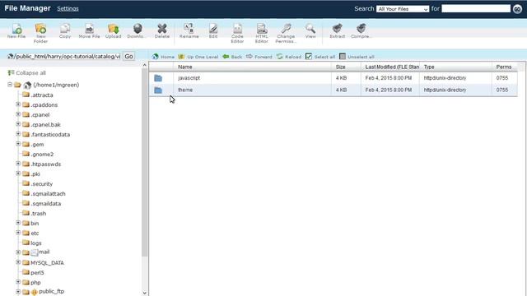This screenshot has width=527, height=296.
Task: Reload the file listing
Action: pos(289,57)
